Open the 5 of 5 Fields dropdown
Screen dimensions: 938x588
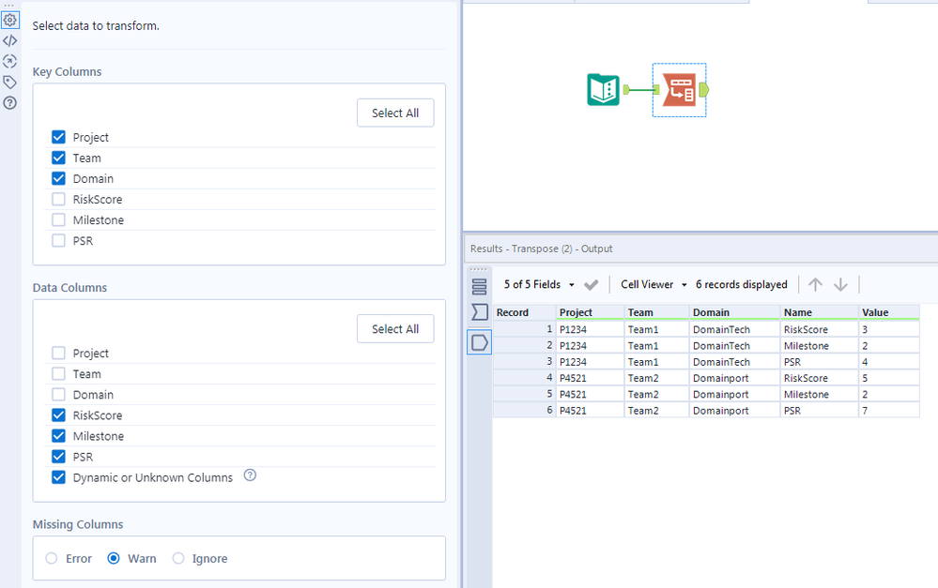coord(538,284)
